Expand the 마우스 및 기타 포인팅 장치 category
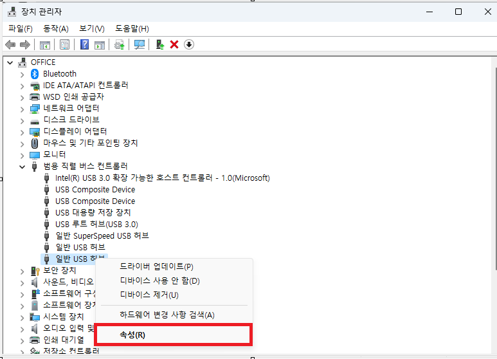 click(22, 143)
